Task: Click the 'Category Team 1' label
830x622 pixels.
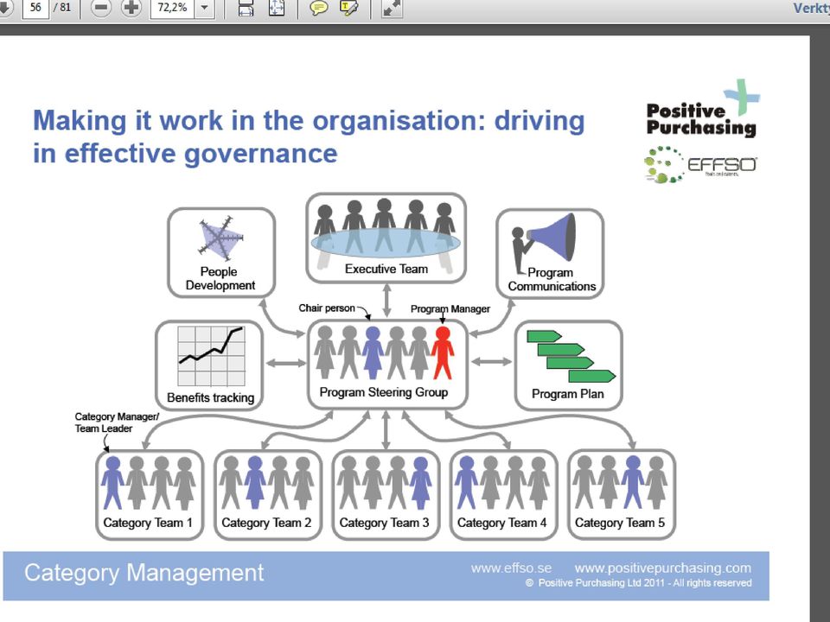Action: (148, 524)
